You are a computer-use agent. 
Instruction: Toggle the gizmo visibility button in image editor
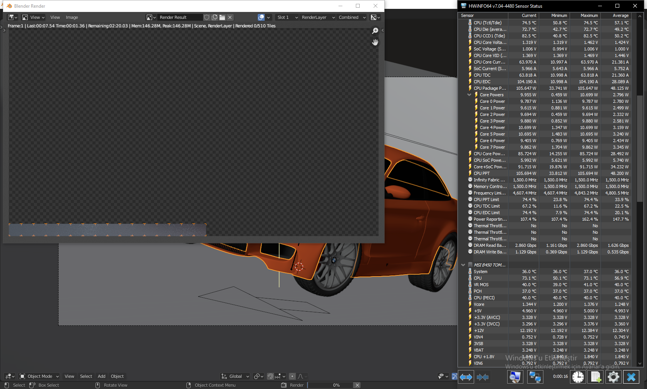click(261, 17)
